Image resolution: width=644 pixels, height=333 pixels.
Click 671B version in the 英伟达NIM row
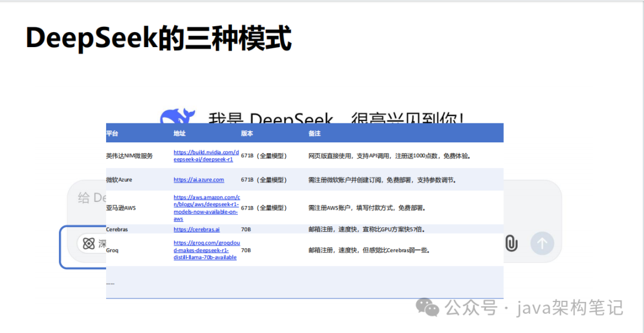click(264, 156)
